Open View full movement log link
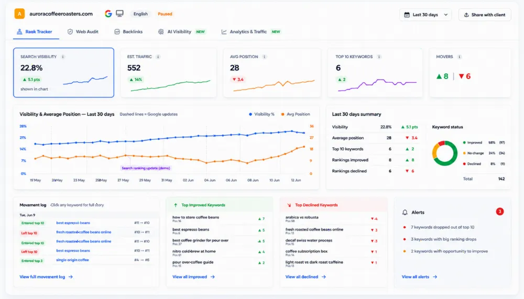Viewport: 524px width, 299px height. (x=46, y=276)
